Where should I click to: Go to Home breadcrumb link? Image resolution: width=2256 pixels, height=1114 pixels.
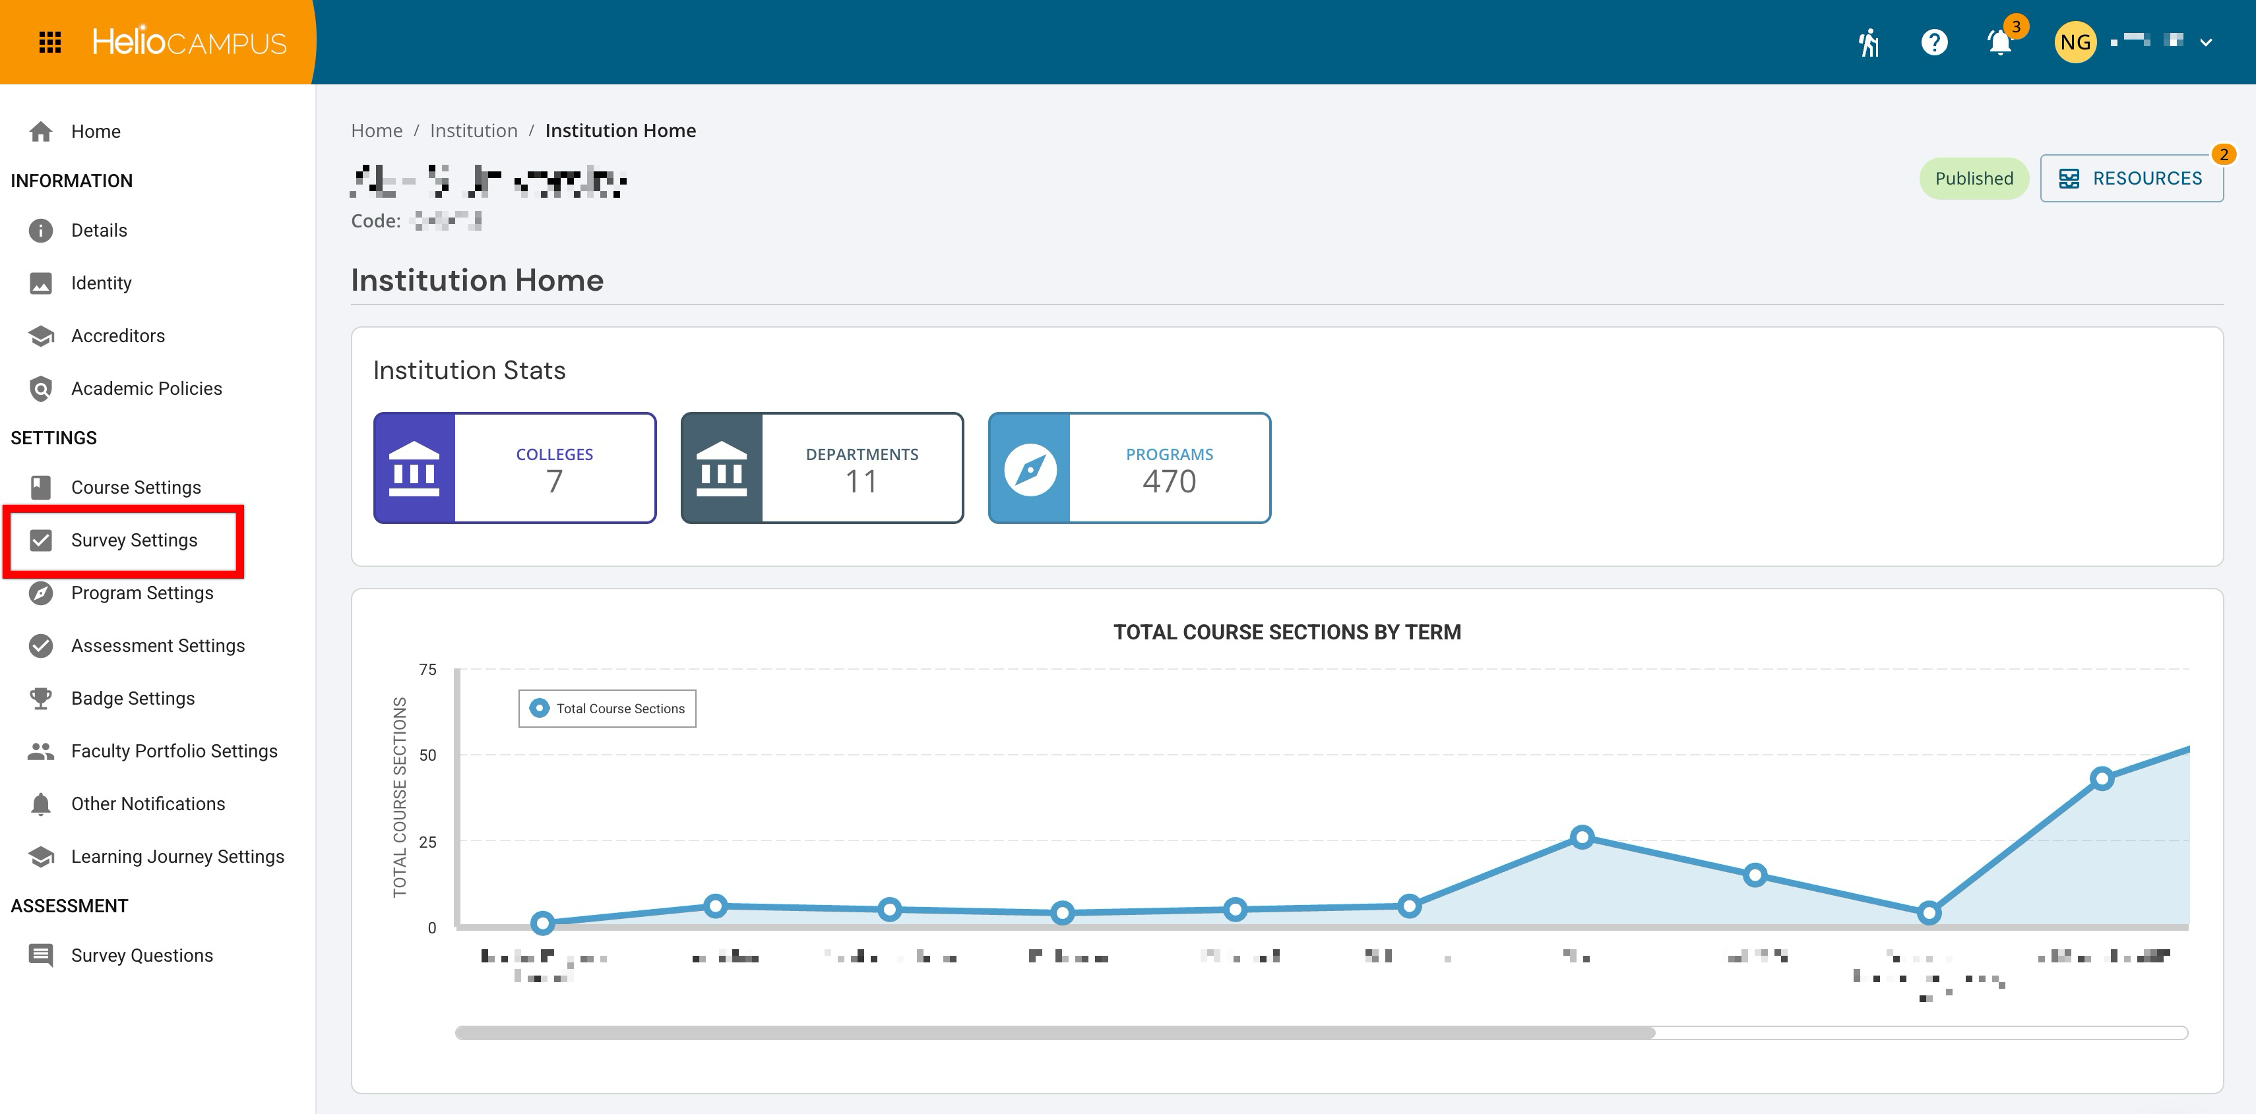(x=377, y=131)
